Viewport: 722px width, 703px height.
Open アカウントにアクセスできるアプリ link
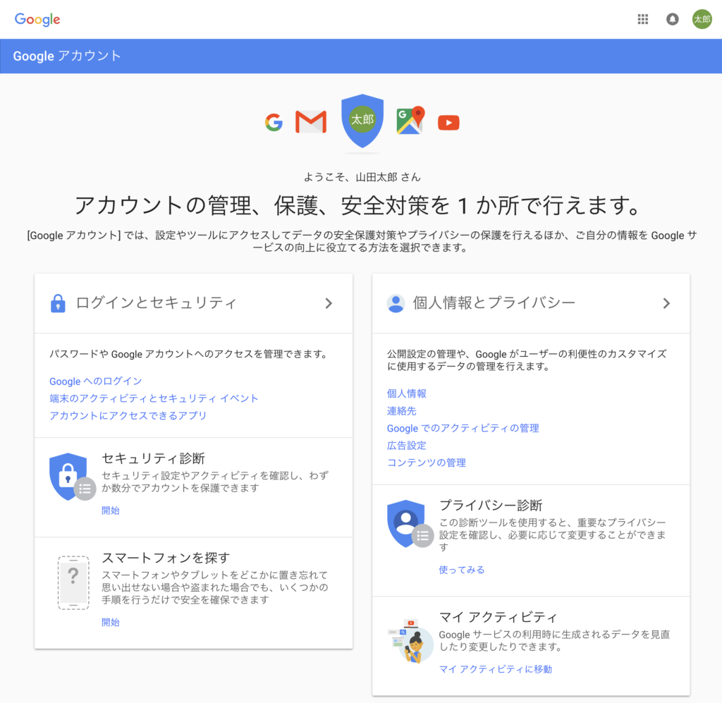click(128, 415)
